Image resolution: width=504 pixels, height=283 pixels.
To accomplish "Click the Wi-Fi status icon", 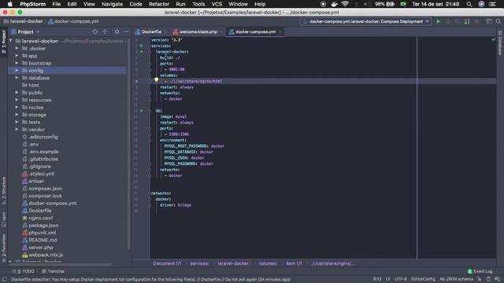I will click(345, 4).
